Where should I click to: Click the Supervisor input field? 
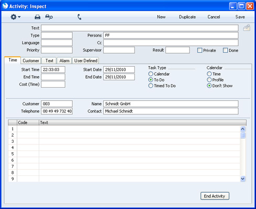coord(119,50)
